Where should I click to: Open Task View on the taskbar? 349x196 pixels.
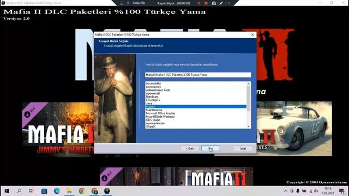tap(32, 191)
